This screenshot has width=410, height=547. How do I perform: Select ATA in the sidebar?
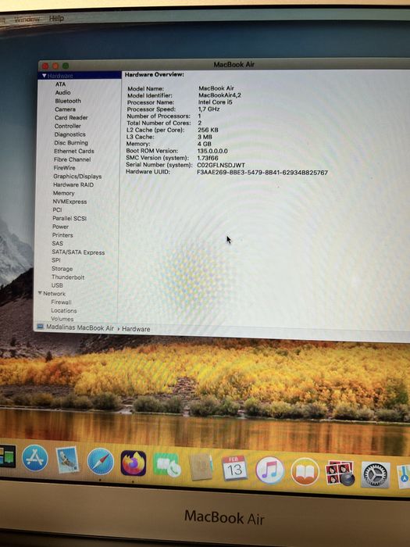[60, 84]
